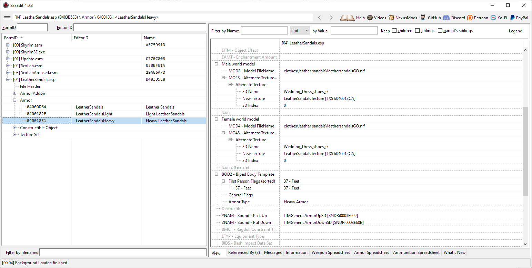Sort by Name column header
Viewport: 532px width, 268px height.
(x=174, y=38)
